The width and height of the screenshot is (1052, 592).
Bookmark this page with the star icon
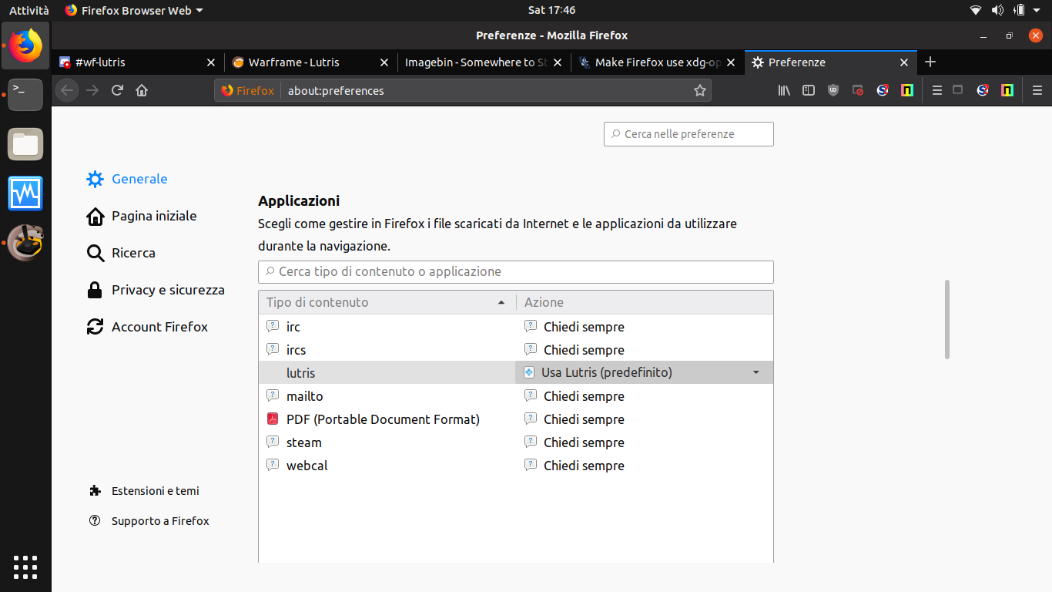pos(699,90)
